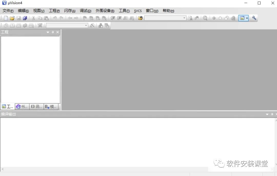Open the 外围设备(R) menu
Screen dimensions: 277x176
[x=105, y=11]
